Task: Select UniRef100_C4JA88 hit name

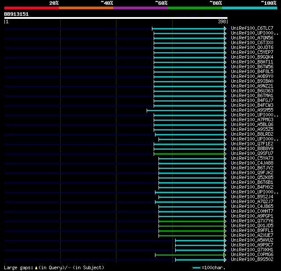Action: click(x=252, y=163)
